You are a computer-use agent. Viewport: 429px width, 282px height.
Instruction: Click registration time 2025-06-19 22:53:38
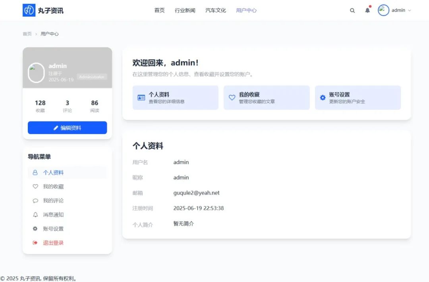point(199,208)
